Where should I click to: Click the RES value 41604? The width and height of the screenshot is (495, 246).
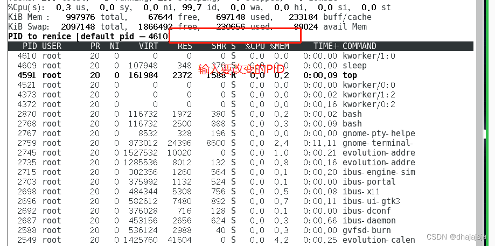(x=179, y=240)
